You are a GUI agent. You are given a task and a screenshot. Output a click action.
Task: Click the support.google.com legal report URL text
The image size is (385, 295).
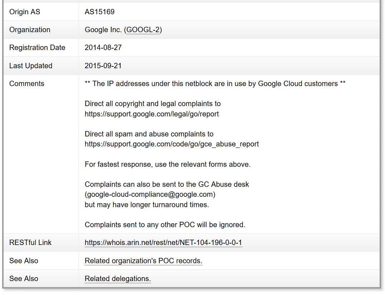point(152,114)
